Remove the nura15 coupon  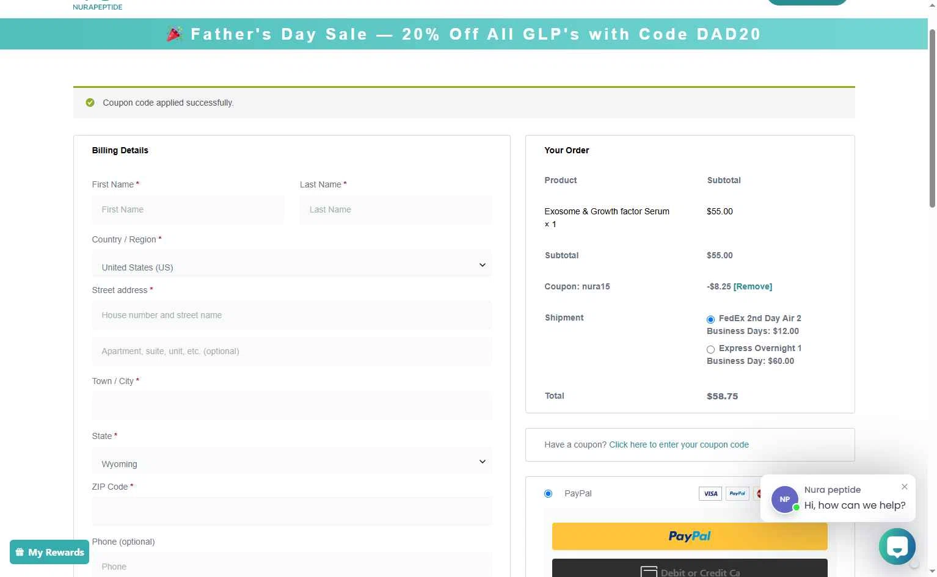coord(753,286)
